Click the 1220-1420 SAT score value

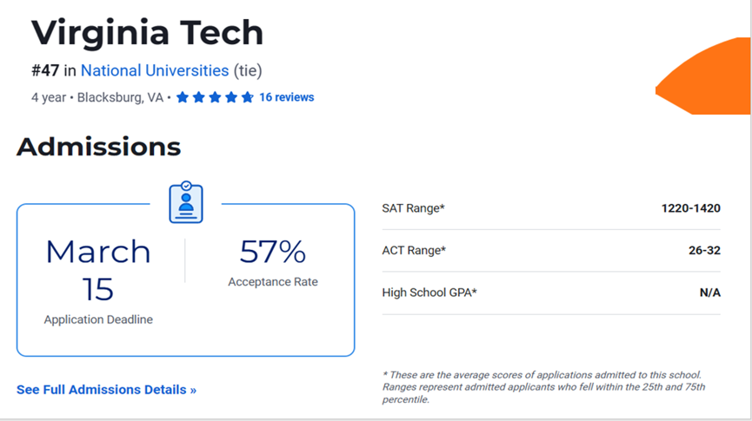(690, 208)
